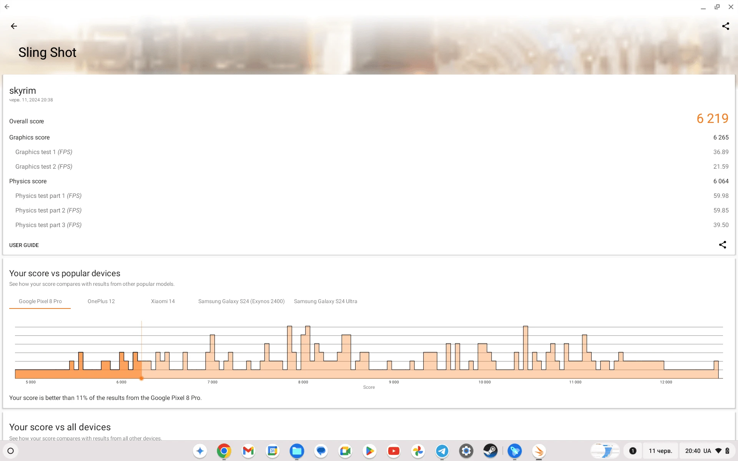Image resolution: width=738 pixels, height=461 pixels.
Task: Click the overall score value 6 219
Action: (712, 118)
